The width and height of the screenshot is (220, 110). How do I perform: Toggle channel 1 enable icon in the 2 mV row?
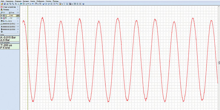(4, 16)
